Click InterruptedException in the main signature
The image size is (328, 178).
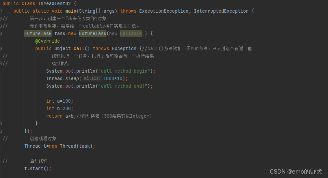tap(221, 11)
